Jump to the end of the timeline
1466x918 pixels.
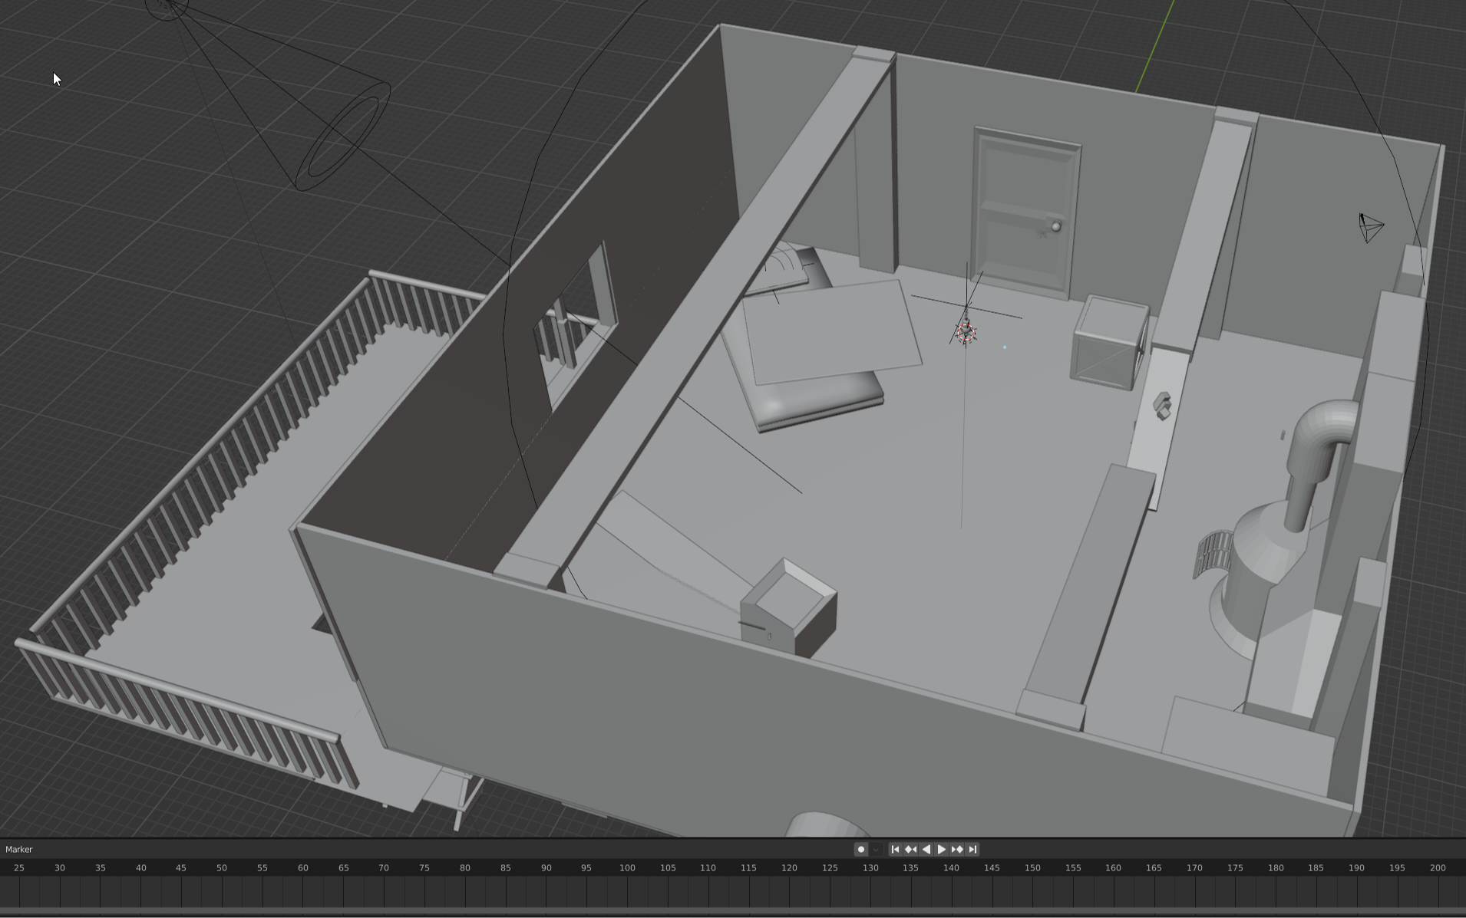pyautogui.click(x=973, y=849)
